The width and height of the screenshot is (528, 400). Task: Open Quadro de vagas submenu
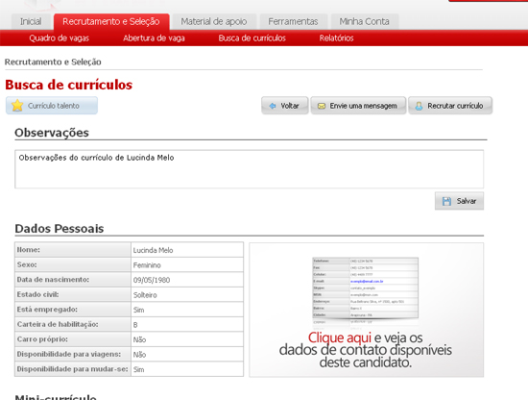pos(60,38)
